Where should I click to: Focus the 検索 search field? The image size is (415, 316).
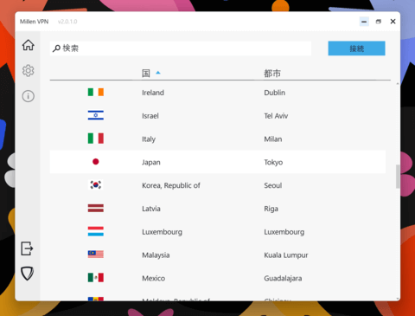181,48
